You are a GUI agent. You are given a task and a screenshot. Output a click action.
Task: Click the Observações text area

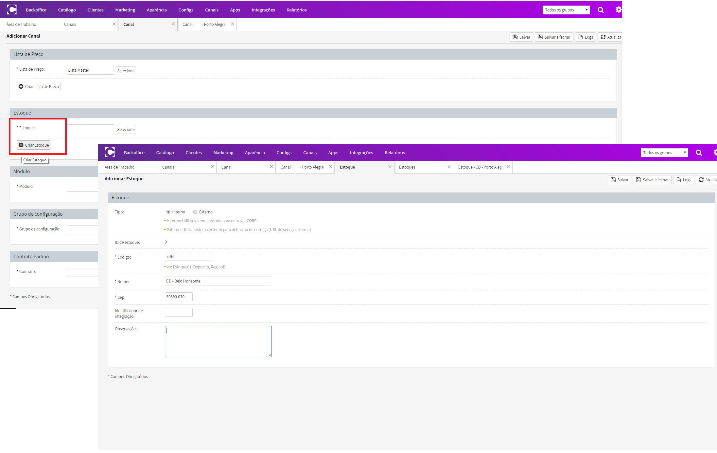(x=218, y=341)
